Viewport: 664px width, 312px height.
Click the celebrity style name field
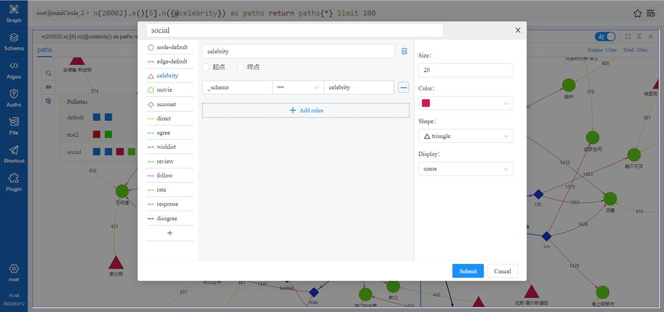pyautogui.click(x=298, y=51)
